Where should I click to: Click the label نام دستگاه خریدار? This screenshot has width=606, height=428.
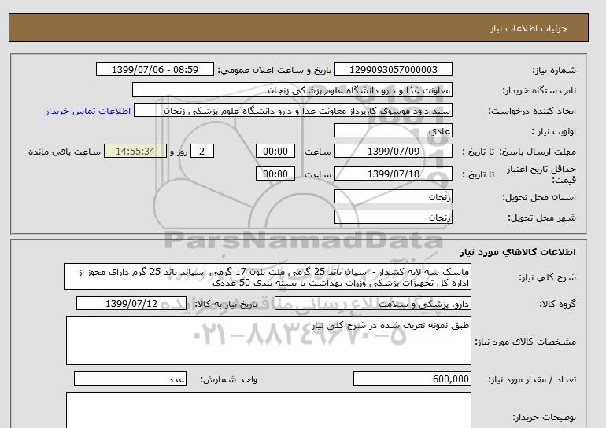tap(539, 90)
